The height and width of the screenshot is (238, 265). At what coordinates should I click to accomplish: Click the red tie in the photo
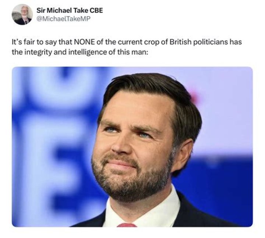click(127, 224)
